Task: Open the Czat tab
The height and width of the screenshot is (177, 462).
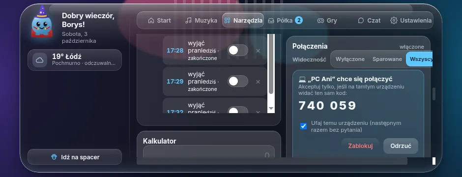Action: [x=369, y=20]
